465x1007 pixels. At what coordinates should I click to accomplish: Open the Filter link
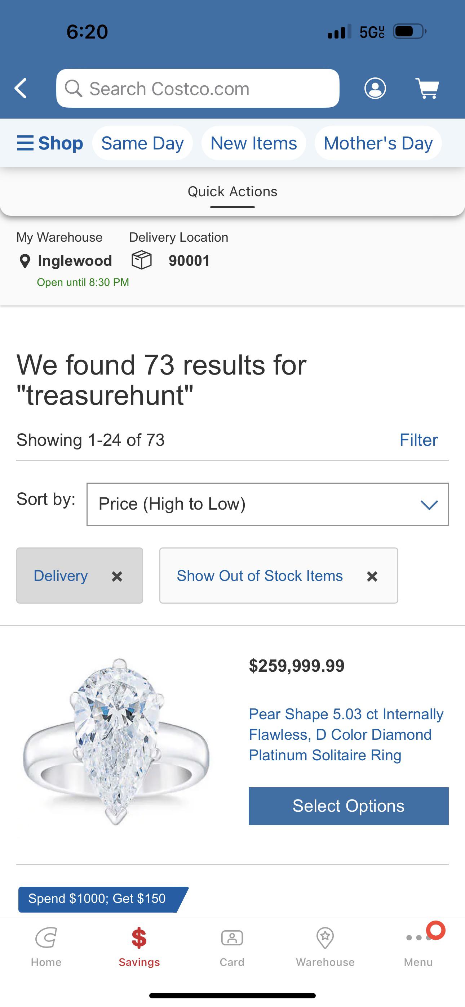click(418, 440)
